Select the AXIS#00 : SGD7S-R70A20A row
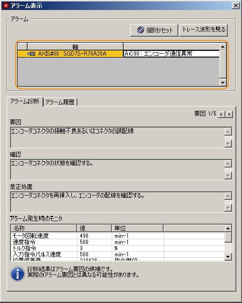The width and height of the screenshot is (242, 303). 118,54
